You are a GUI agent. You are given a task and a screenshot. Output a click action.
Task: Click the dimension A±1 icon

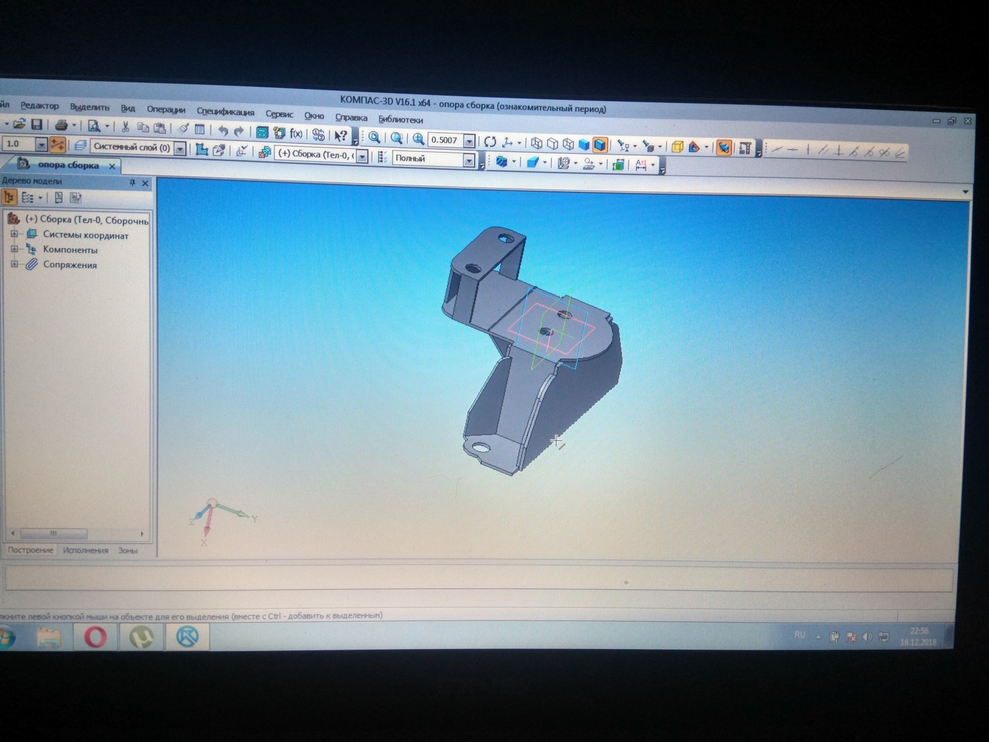(x=641, y=165)
